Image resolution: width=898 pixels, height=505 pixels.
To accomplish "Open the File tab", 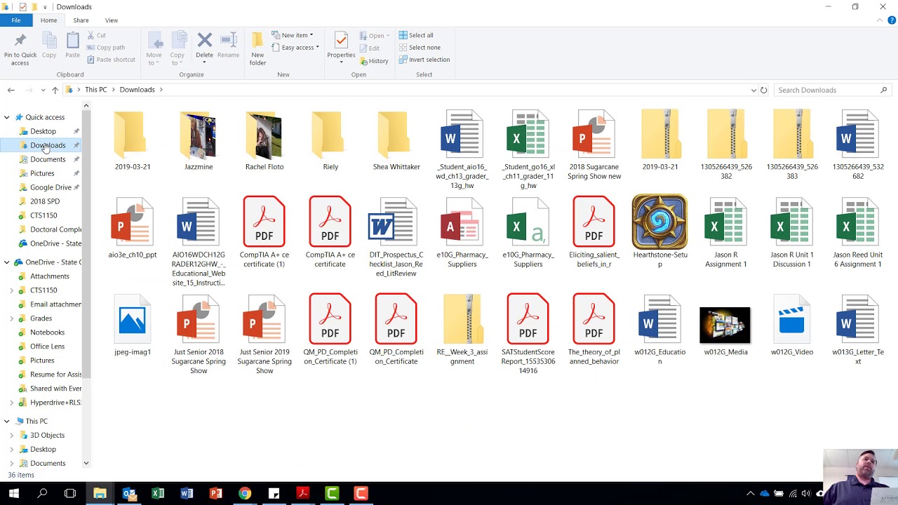I will pos(15,20).
